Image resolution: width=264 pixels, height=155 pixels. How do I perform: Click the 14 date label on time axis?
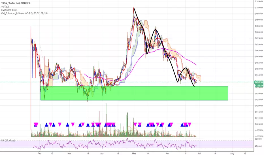(x=148, y=153)
